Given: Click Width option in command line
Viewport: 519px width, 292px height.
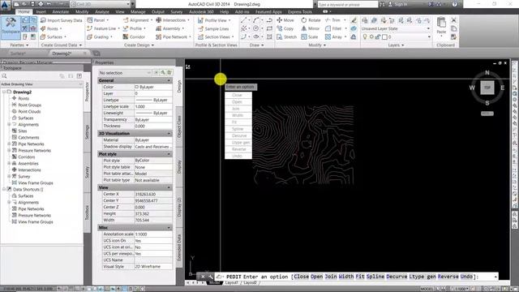Looking at the screenshot, I should (x=346, y=277).
